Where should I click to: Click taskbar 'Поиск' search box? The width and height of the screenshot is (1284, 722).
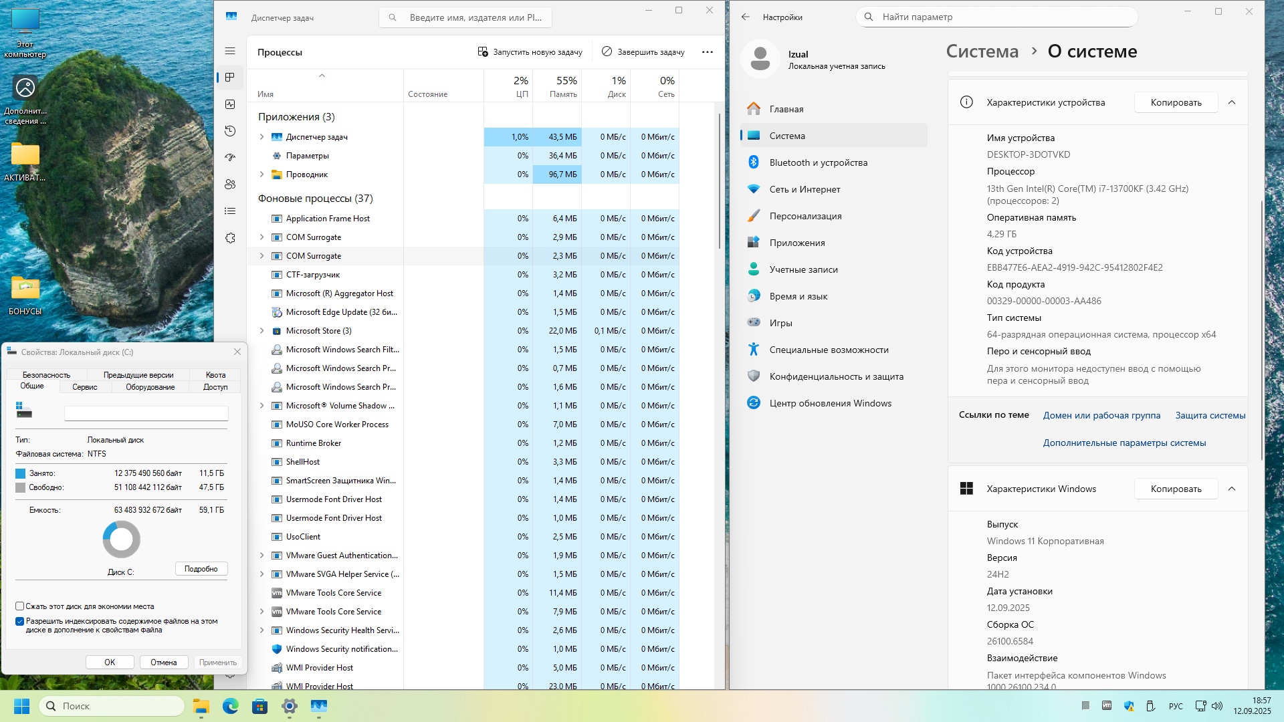112,706
